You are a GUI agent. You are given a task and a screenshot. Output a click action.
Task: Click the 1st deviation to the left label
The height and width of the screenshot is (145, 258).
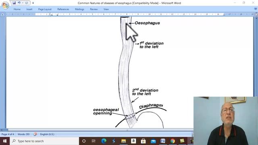[x=152, y=45]
